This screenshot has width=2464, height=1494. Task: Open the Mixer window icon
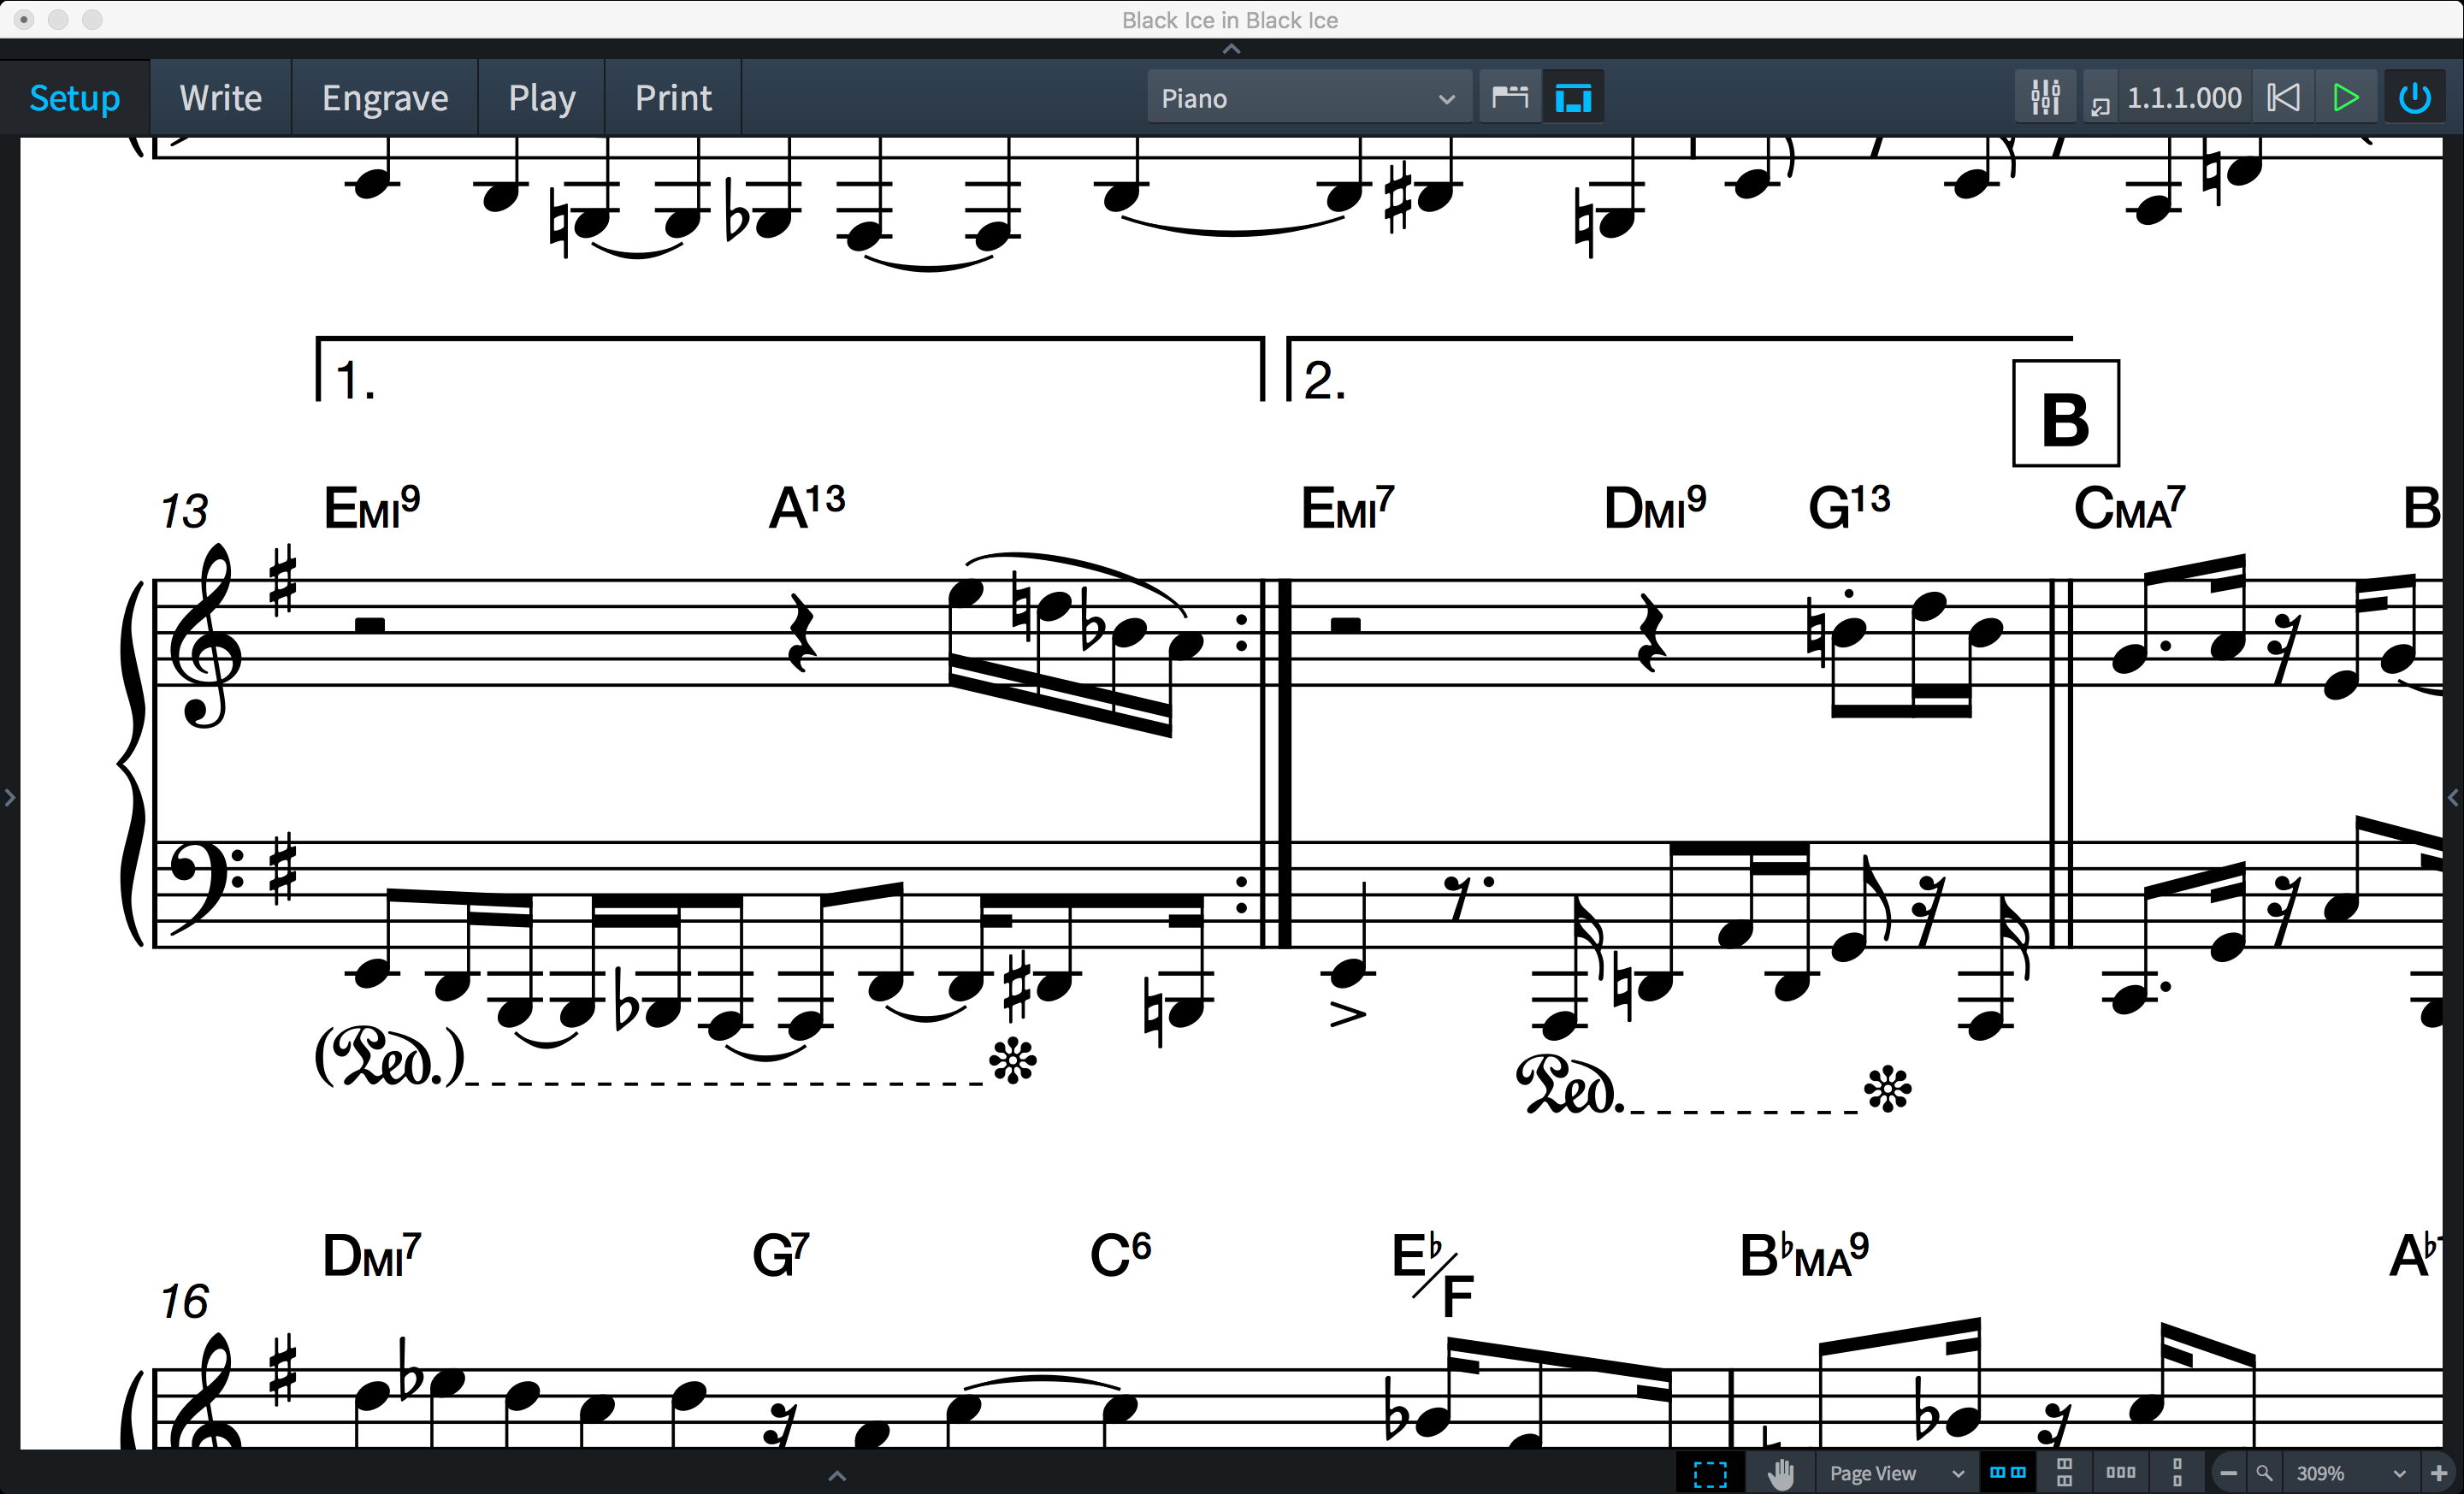click(2045, 97)
